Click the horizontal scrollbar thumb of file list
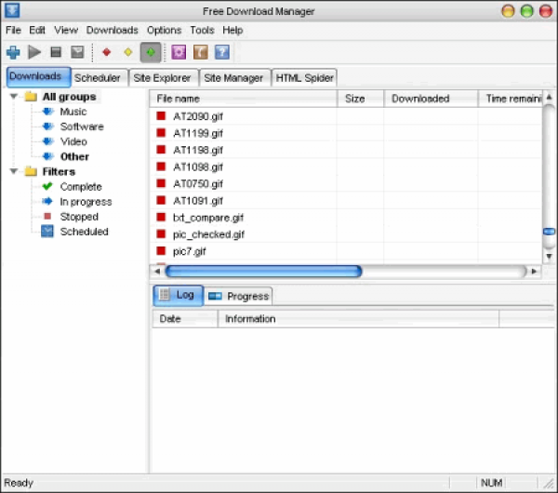The height and width of the screenshot is (493, 558). point(264,272)
